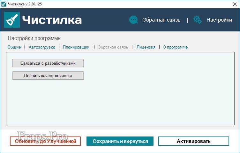Viewport: 240px width, 153px height.
Task: Click the settings gears icon
Action: (198, 20)
